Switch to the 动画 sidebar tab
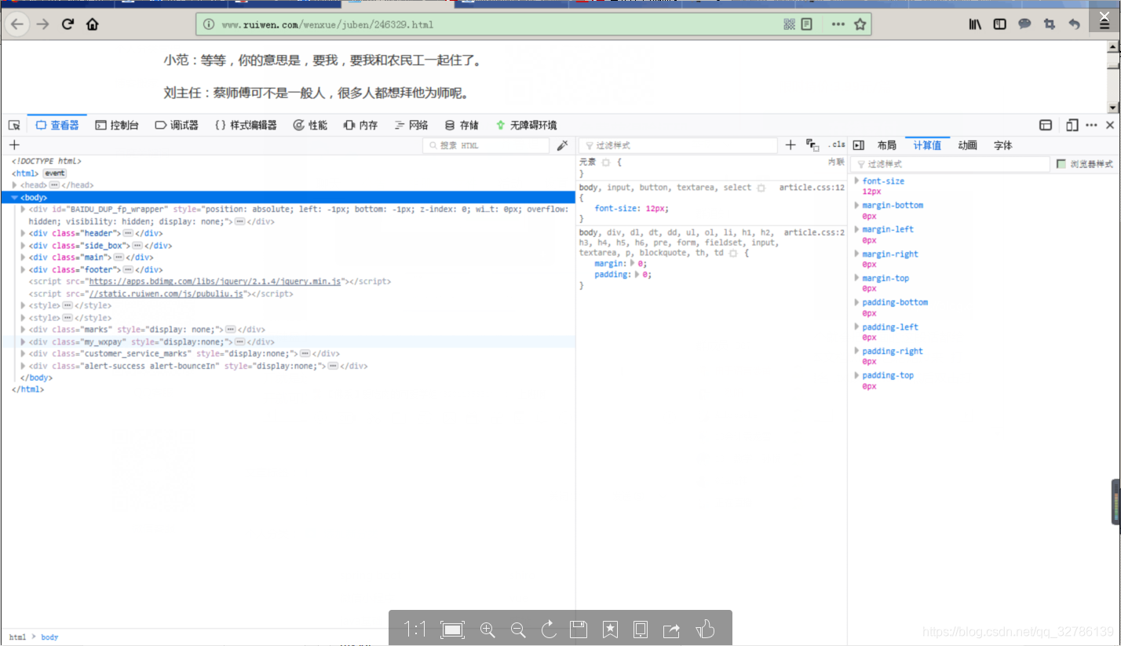 tap(968, 145)
